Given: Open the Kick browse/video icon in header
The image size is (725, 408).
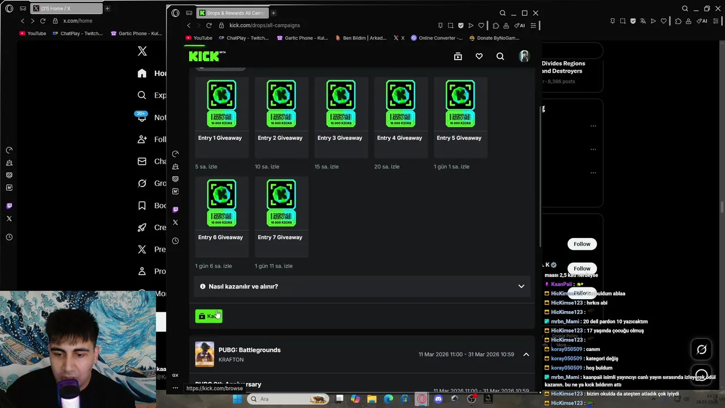Looking at the screenshot, I should point(458,56).
